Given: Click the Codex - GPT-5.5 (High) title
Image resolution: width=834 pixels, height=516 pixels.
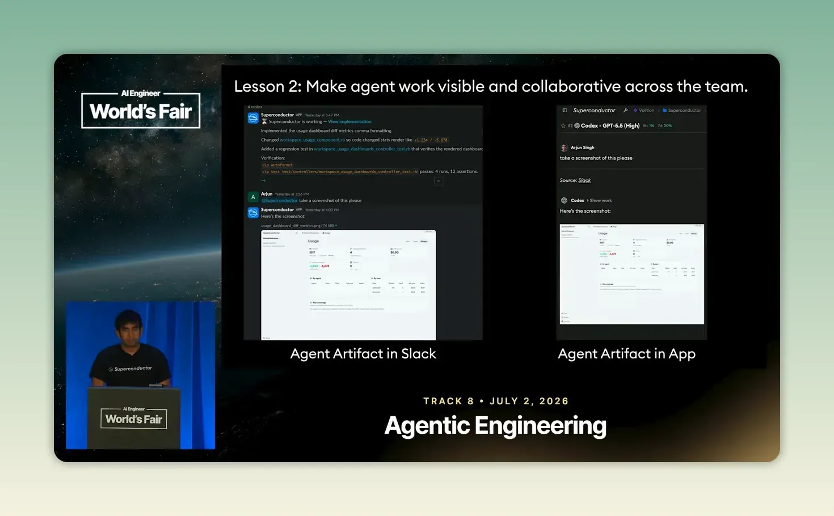Looking at the screenshot, I should point(610,126).
